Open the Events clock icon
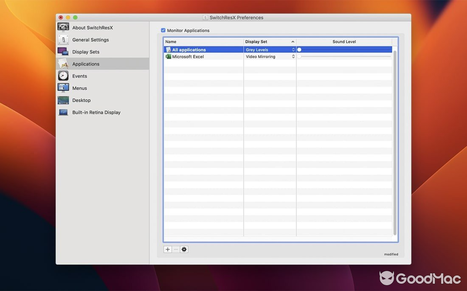 pyautogui.click(x=63, y=76)
